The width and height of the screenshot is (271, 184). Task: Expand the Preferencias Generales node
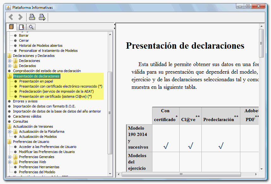(10, 157)
